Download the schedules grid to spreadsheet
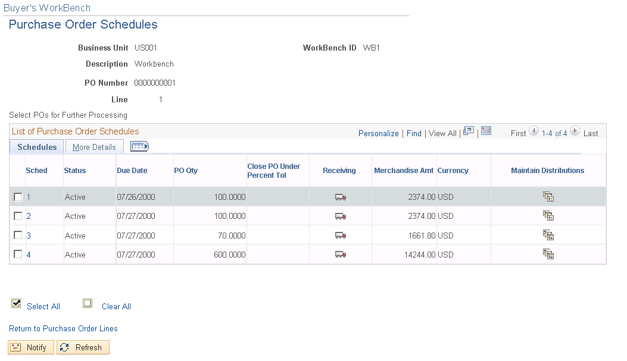 pyautogui.click(x=486, y=130)
